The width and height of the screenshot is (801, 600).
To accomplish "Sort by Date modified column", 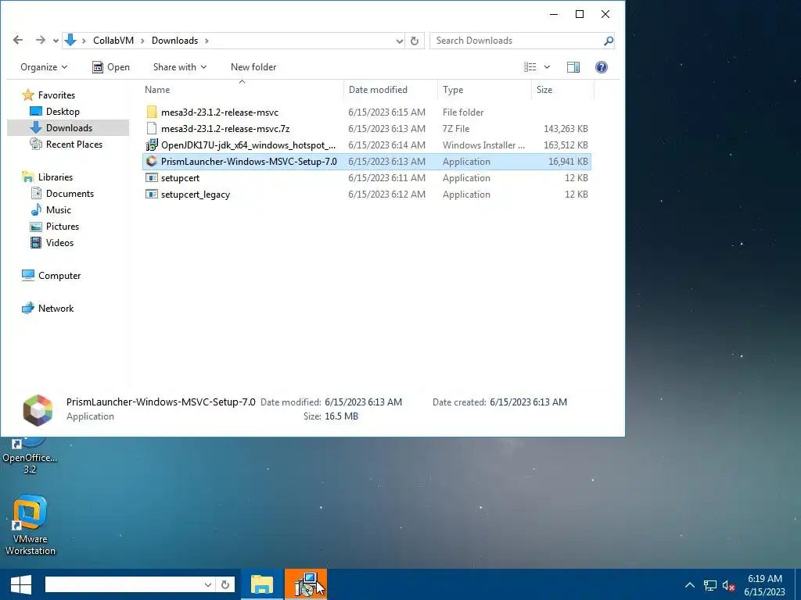I will click(391, 90).
